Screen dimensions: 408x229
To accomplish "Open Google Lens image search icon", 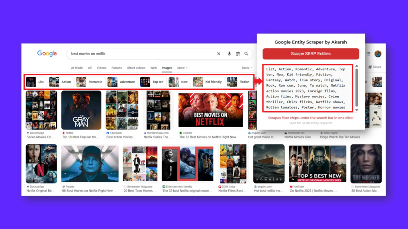I will point(238,54).
